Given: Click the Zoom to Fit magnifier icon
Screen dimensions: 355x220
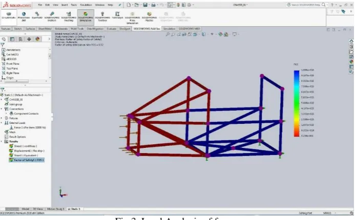Looking at the screenshot, I should pos(168,34).
